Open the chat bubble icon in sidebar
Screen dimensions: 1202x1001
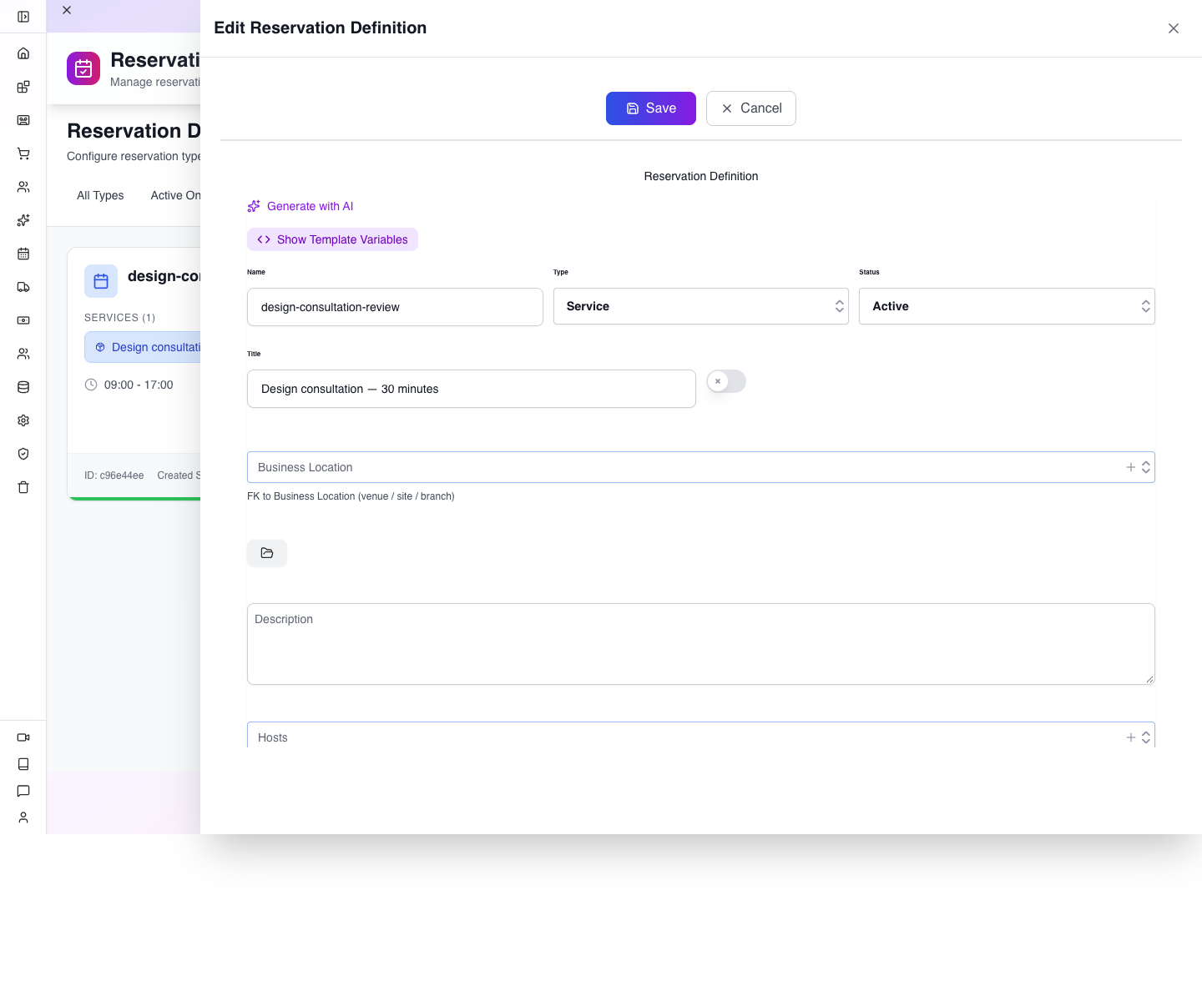(x=23, y=791)
